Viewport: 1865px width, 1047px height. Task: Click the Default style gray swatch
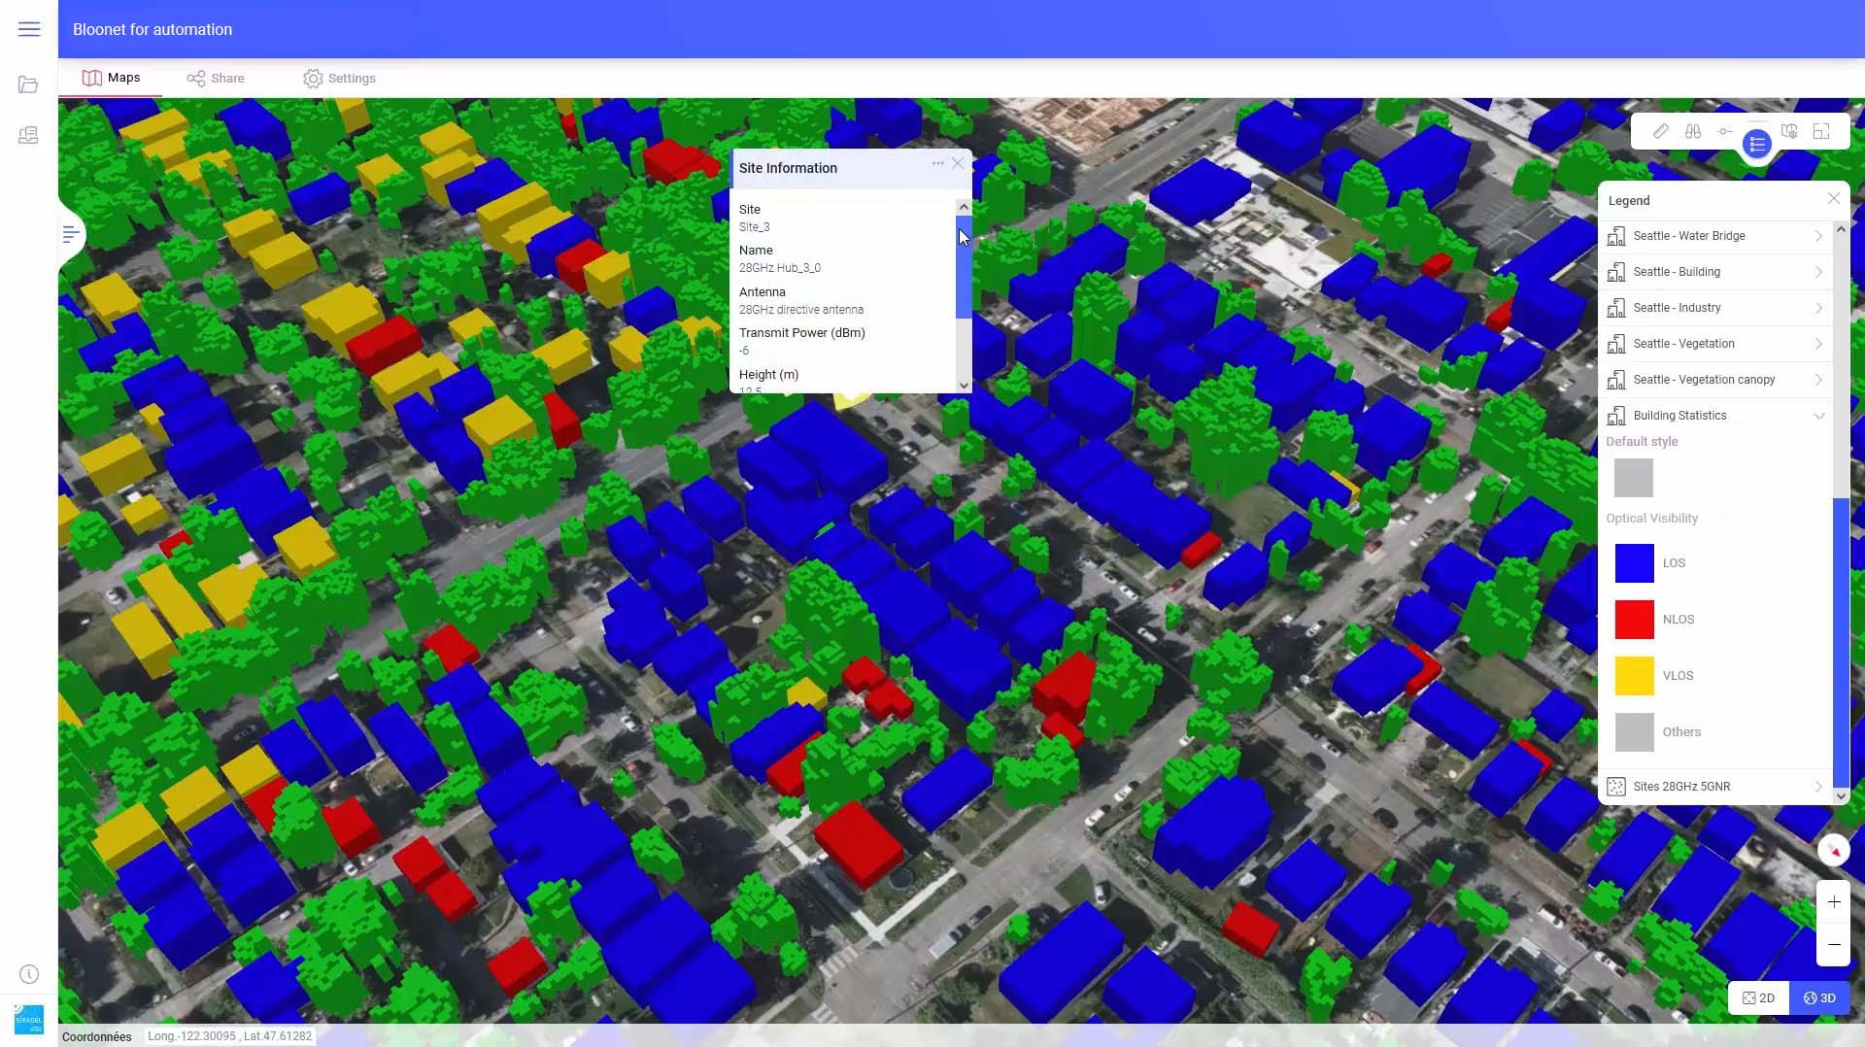(1633, 478)
